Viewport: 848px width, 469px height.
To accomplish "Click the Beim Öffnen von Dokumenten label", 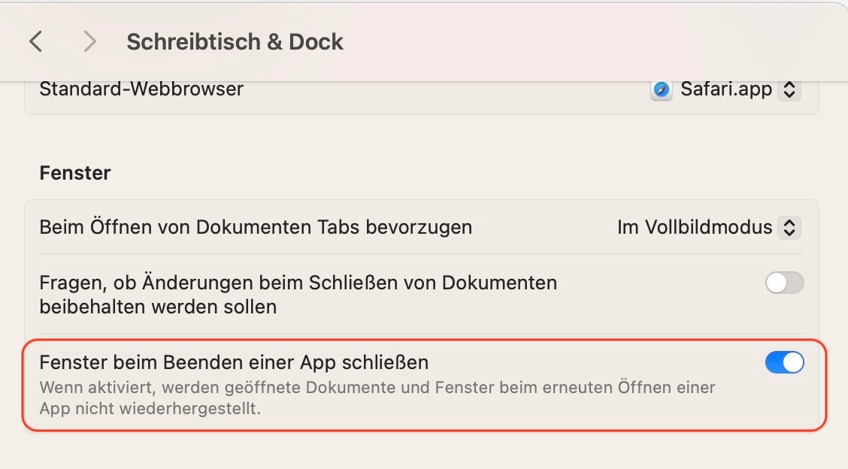I will point(256,227).
